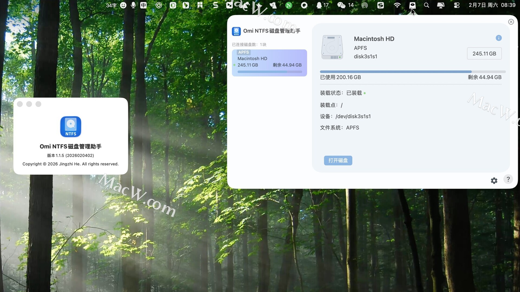Click the 打开磁盘 button
520x292 pixels.
[x=338, y=160]
